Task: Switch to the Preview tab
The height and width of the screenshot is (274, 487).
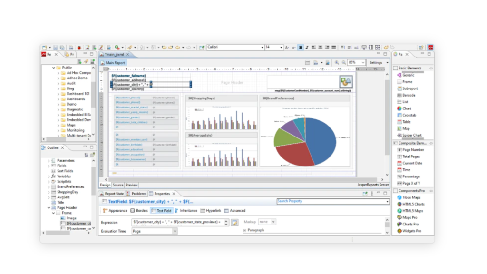Action: coord(131,185)
